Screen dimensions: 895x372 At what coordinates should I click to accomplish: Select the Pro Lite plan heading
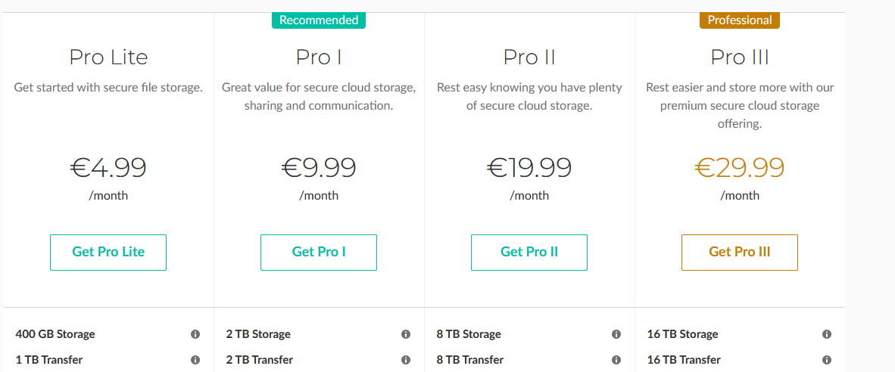(108, 57)
